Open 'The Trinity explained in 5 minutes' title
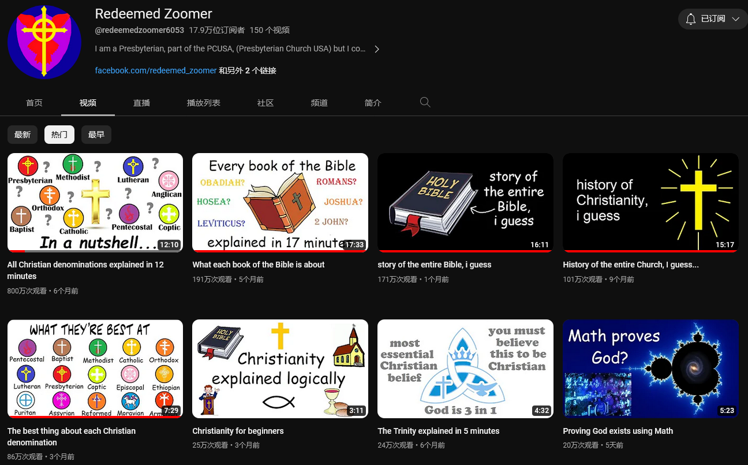The height and width of the screenshot is (465, 748). pyautogui.click(x=439, y=431)
